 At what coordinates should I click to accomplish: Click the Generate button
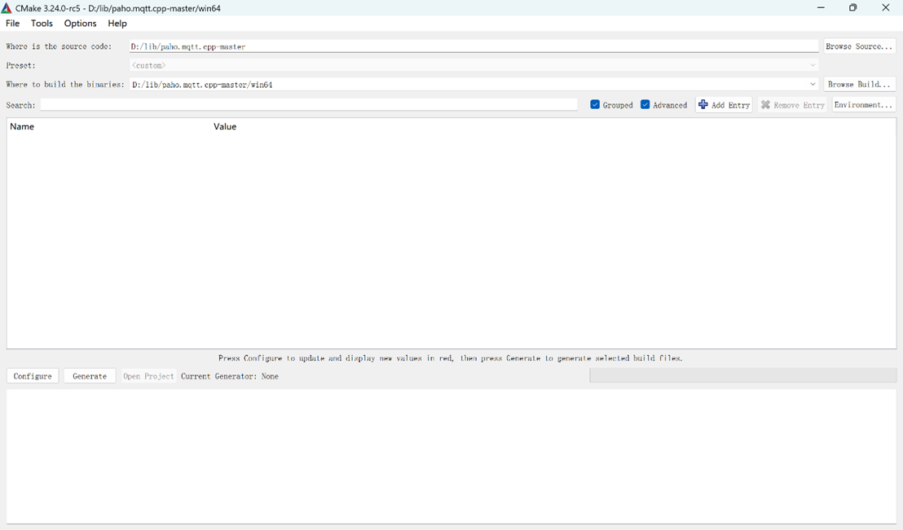pos(90,376)
